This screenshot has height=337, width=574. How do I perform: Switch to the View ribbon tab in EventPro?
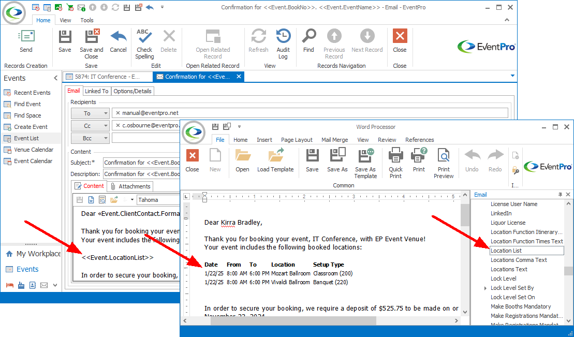(x=65, y=20)
